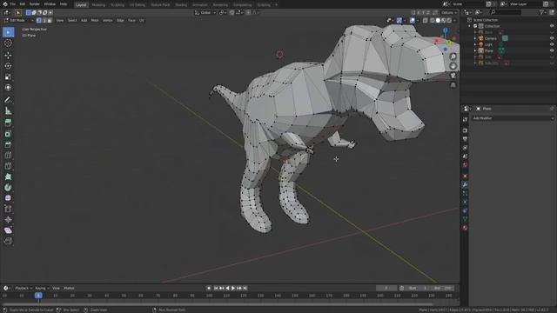Hide the Light object in outliner
This screenshot has height=313, width=557.
tap(552, 44)
